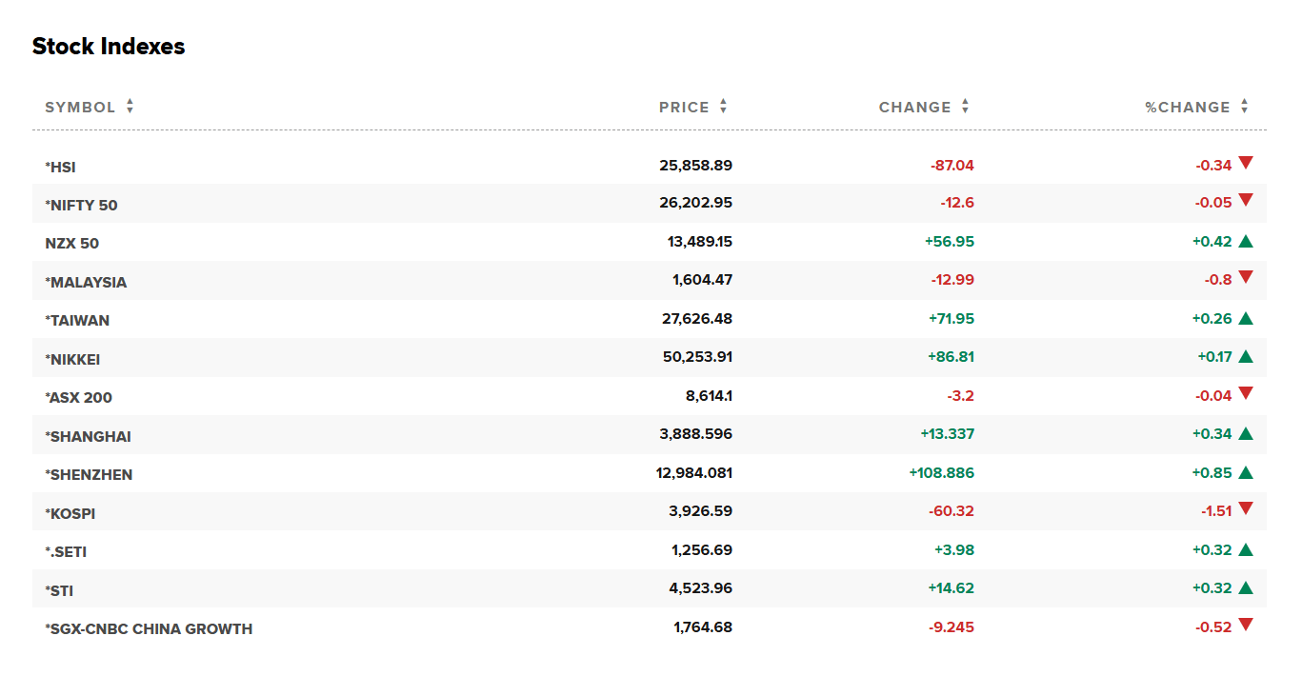The width and height of the screenshot is (1302, 676).
Task: Click the green up arrow for NZX 50
Action: click(x=1245, y=242)
